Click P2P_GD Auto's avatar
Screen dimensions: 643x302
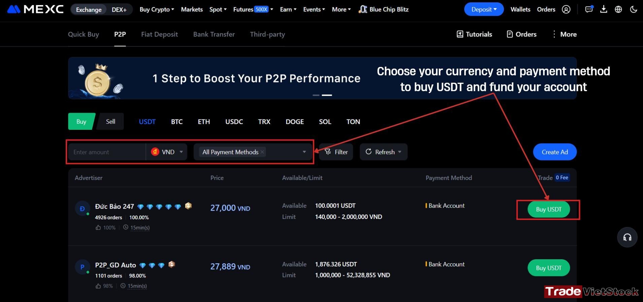[82, 267]
